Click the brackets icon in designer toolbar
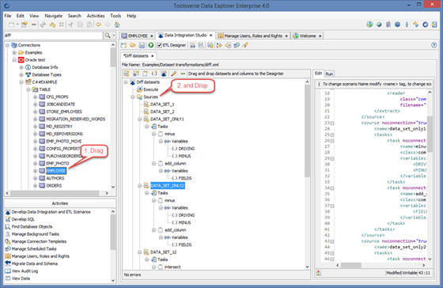Image resolution: width=443 pixels, height=288 pixels. coord(154,74)
